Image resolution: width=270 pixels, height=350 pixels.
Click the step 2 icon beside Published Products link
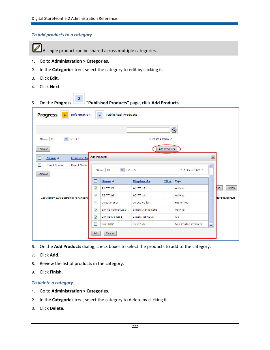(x=100, y=115)
